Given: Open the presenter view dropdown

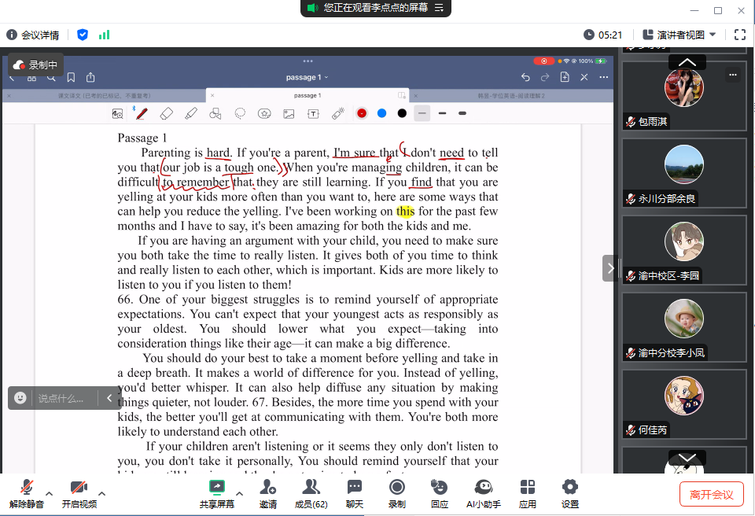Looking at the screenshot, I should click(x=679, y=35).
